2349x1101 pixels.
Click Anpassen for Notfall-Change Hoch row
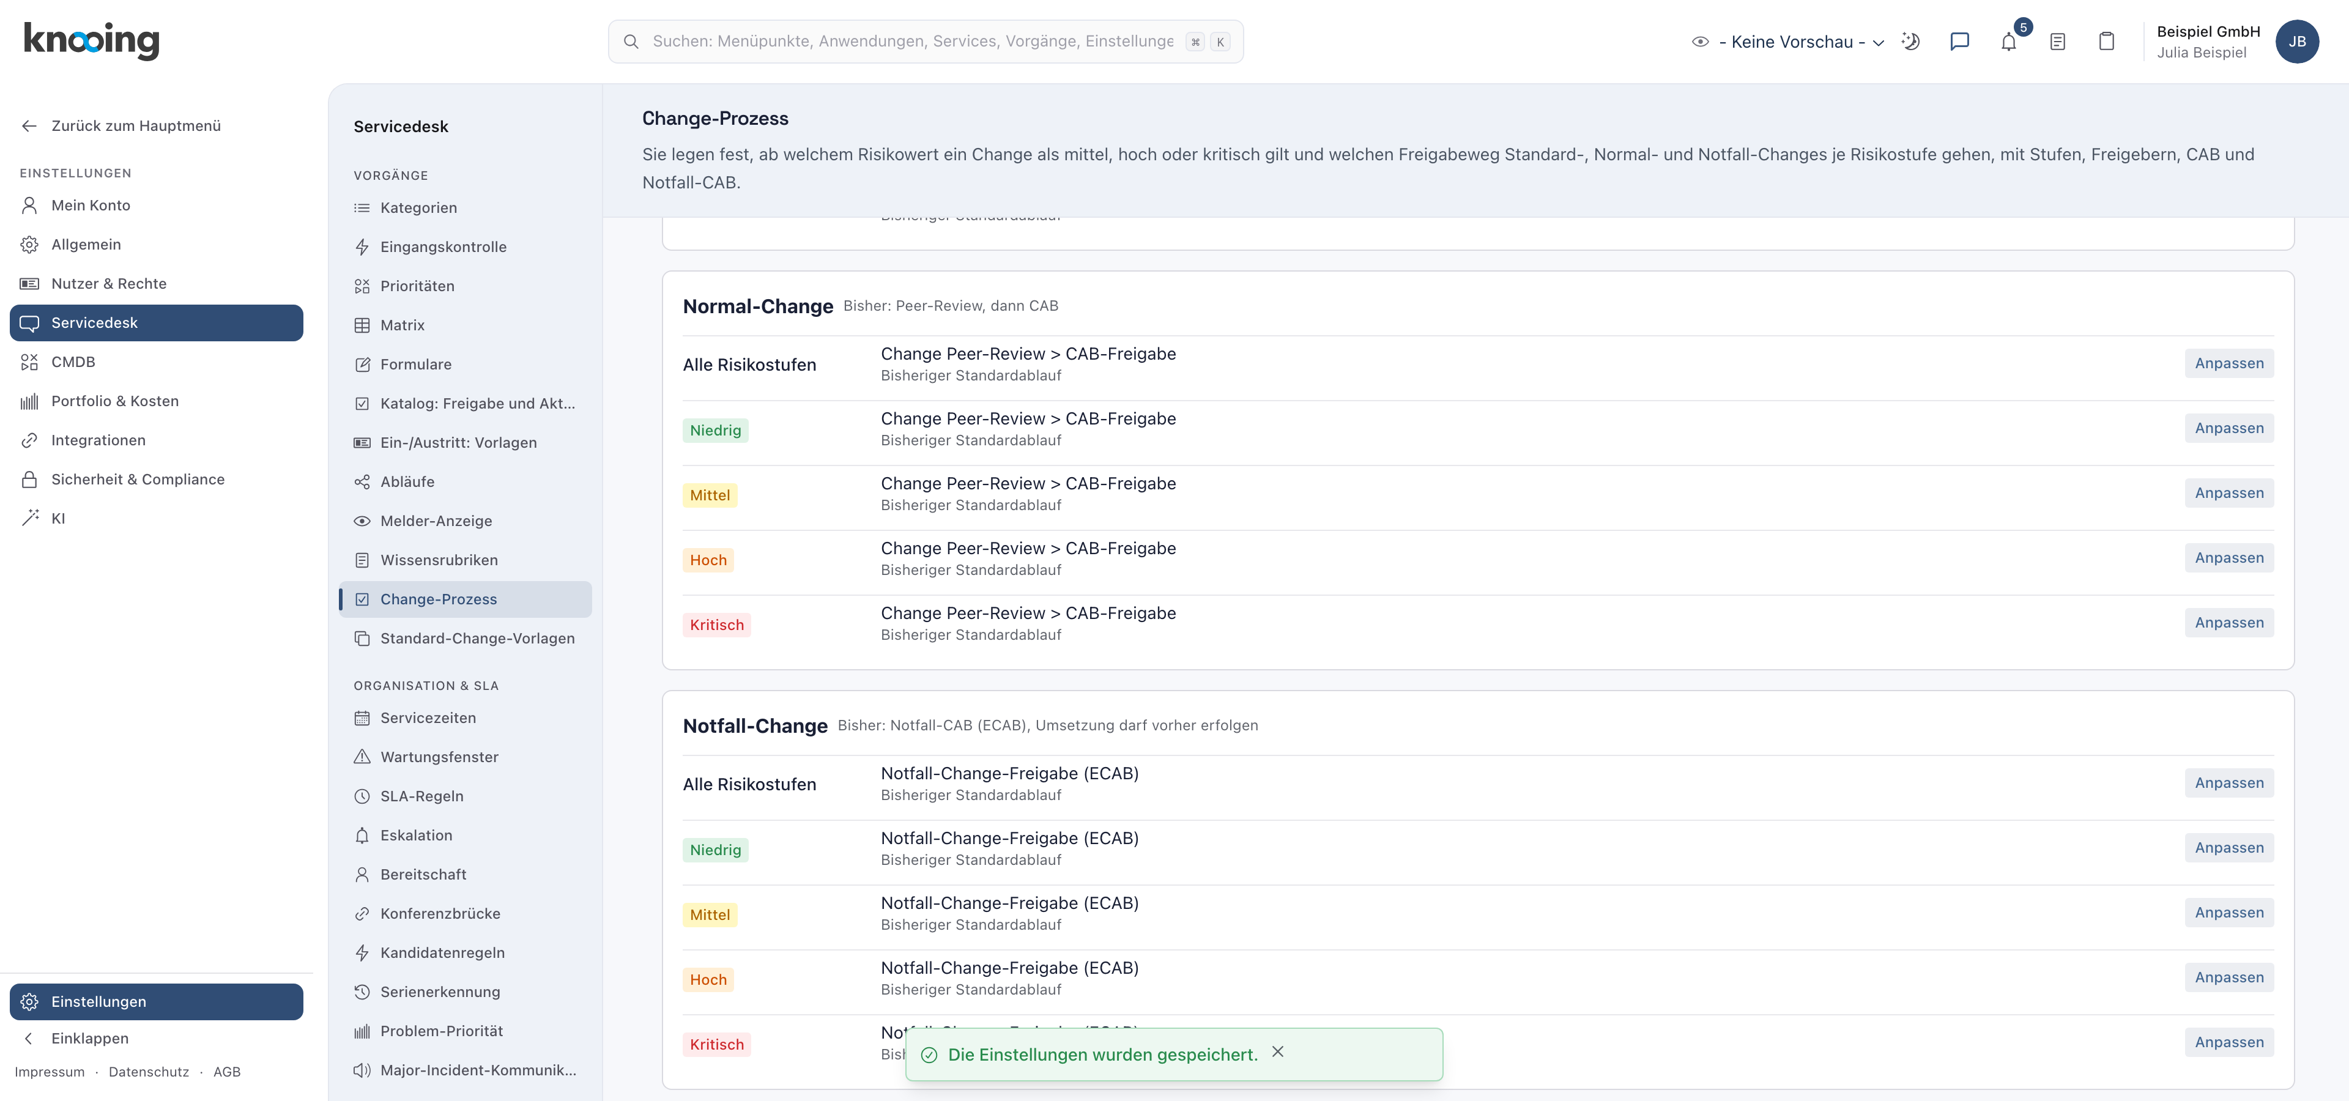[2228, 978]
